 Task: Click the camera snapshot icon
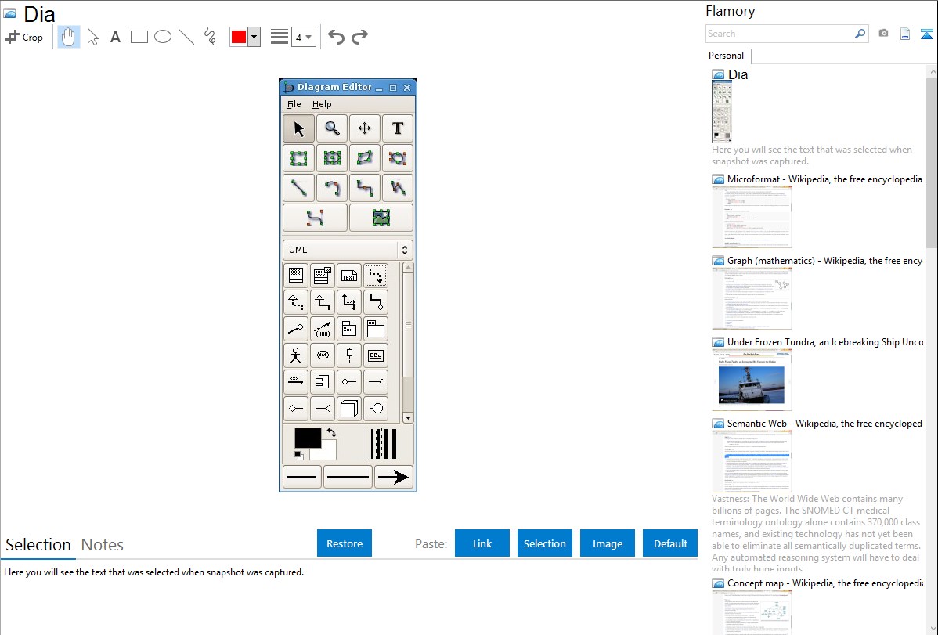click(x=883, y=34)
